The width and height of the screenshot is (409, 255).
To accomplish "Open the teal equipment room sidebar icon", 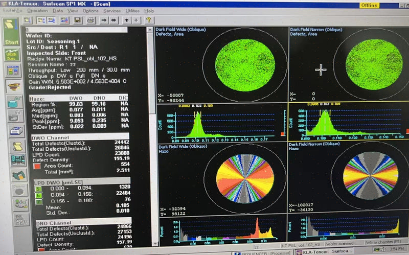I will click(18, 159).
